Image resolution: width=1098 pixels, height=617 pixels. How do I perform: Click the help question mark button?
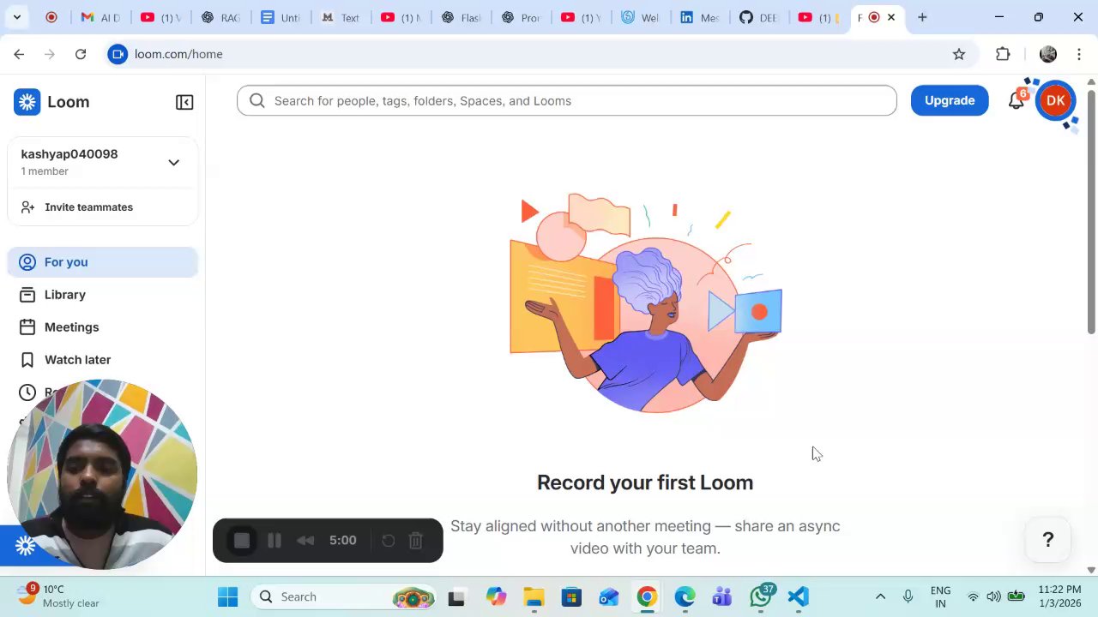click(1047, 539)
